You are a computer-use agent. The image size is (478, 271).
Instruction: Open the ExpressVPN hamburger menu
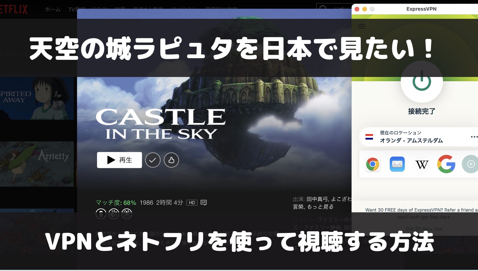click(x=362, y=26)
